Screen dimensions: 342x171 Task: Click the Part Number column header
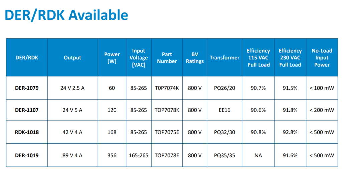tap(167, 58)
